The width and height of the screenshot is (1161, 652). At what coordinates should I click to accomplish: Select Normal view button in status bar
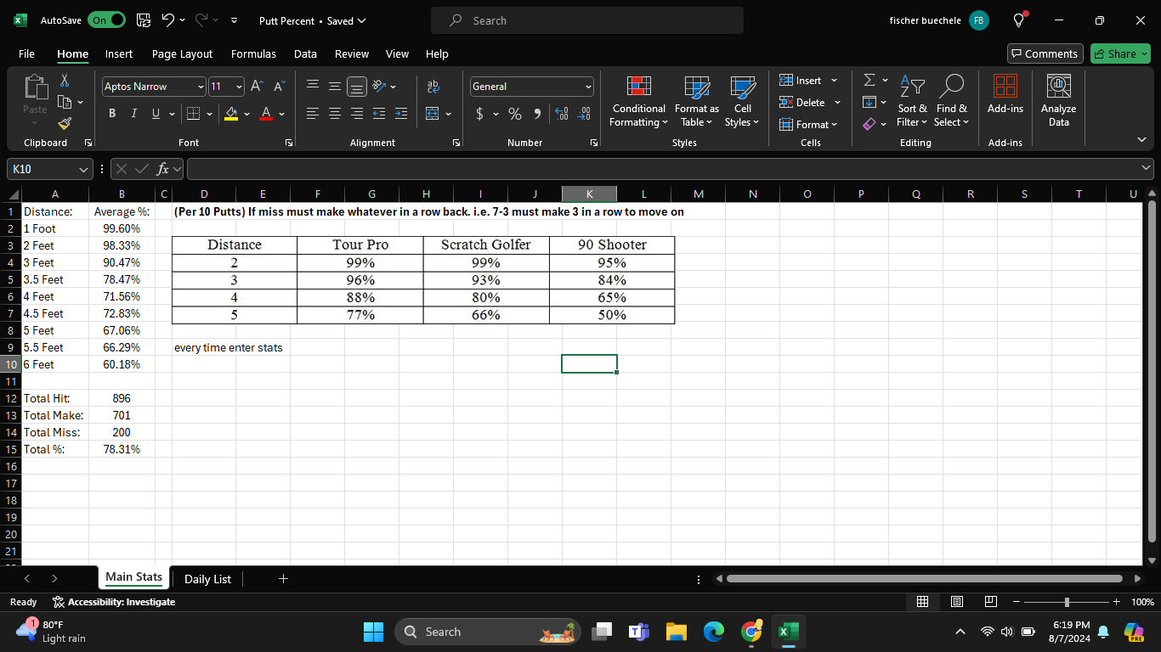pyautogui.click(x=923, y=602)
